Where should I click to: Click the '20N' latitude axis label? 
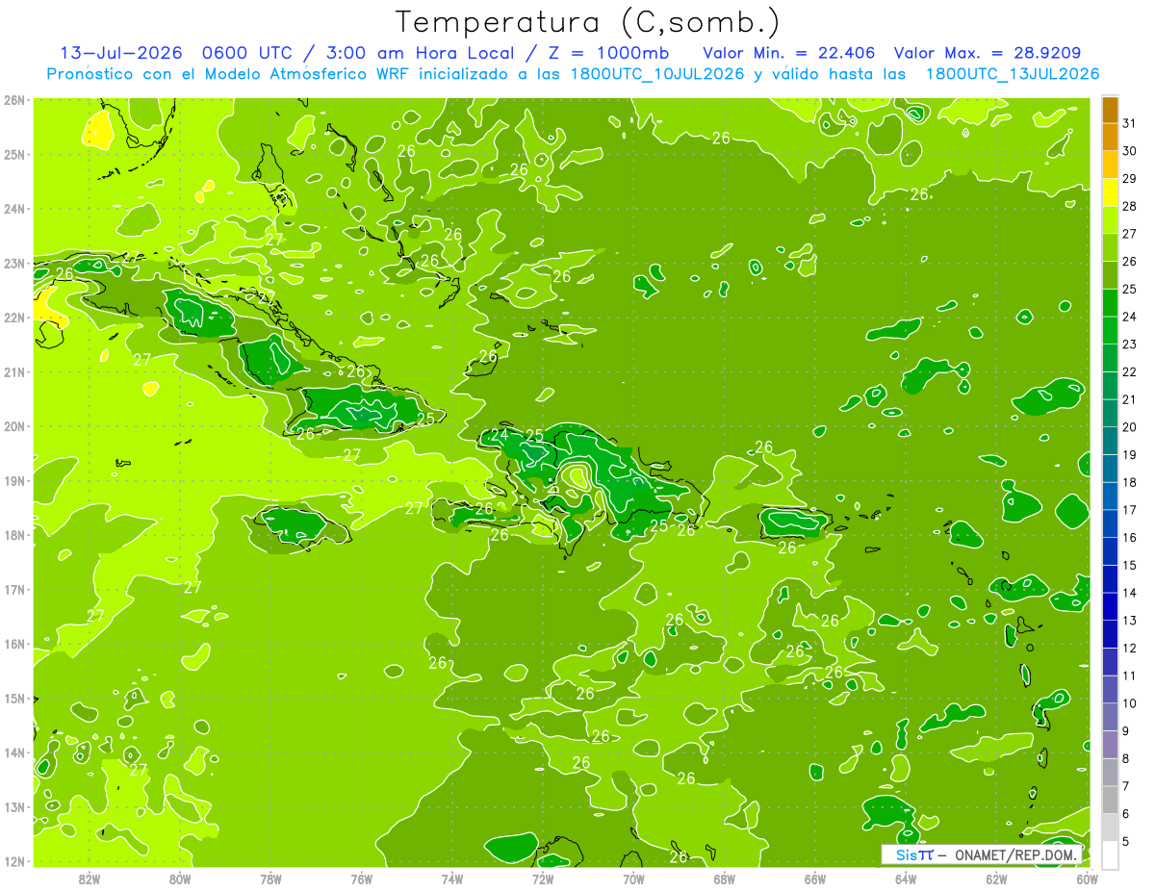click(x=14, y=426)
